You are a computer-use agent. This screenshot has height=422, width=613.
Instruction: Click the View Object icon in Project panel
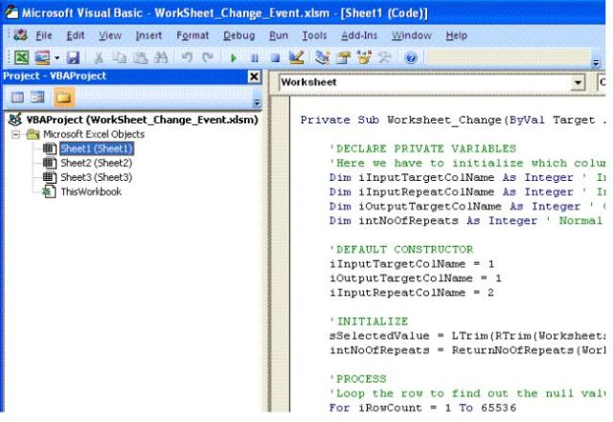(x=37, y=97)
